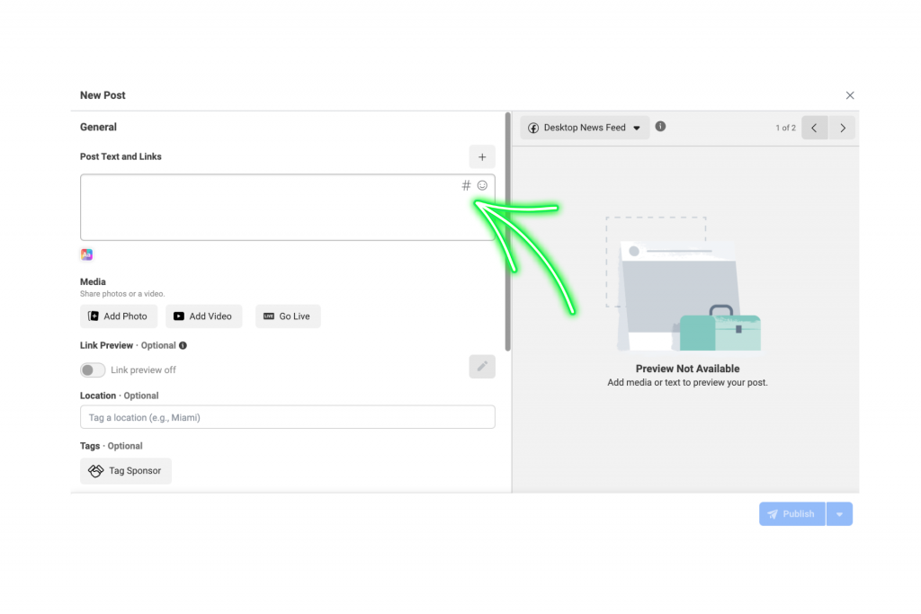The height and width of the screenshot is (614, 921).
Task: Click the Add Photo button
Action: (119, 316)
